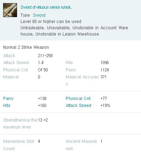Click the Normal 2 Strike Weapon heading
The image size is (141, 155).
[x=26, y=47]
